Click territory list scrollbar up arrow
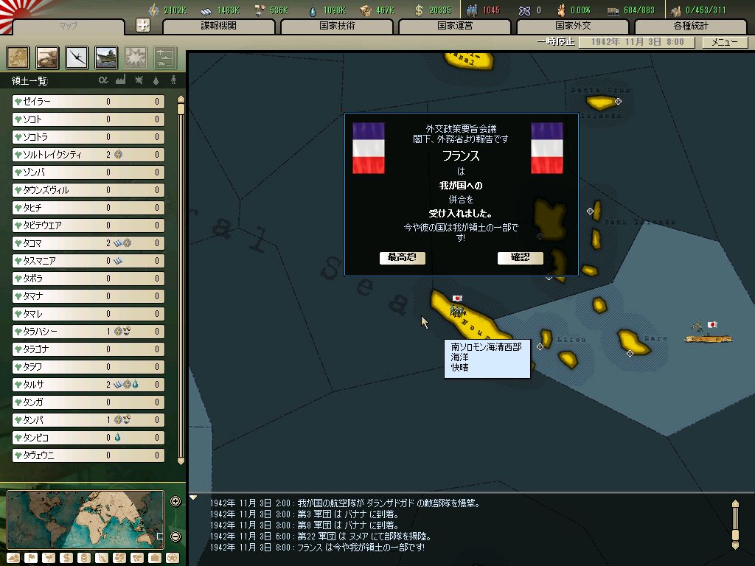The width and height of the screenshot is (755, 566). (181, 99)
